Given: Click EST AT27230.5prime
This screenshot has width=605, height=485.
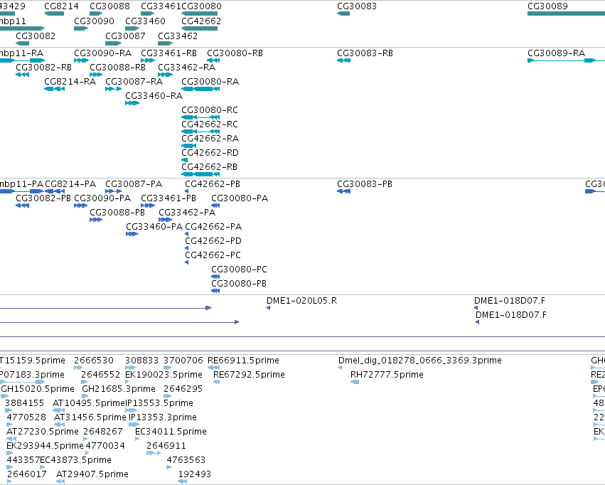Looking at the screenshot, I should coord(43,432).
